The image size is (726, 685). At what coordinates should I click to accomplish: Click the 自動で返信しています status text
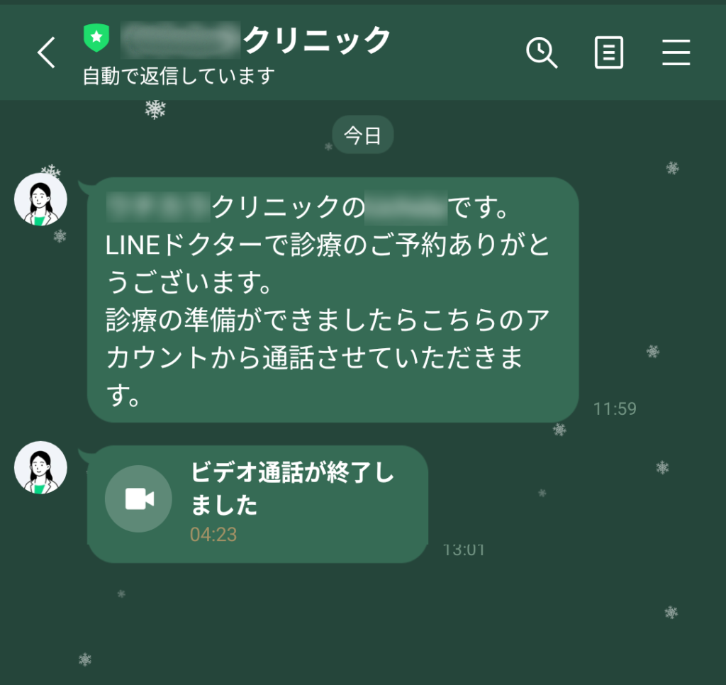[179, 76]
